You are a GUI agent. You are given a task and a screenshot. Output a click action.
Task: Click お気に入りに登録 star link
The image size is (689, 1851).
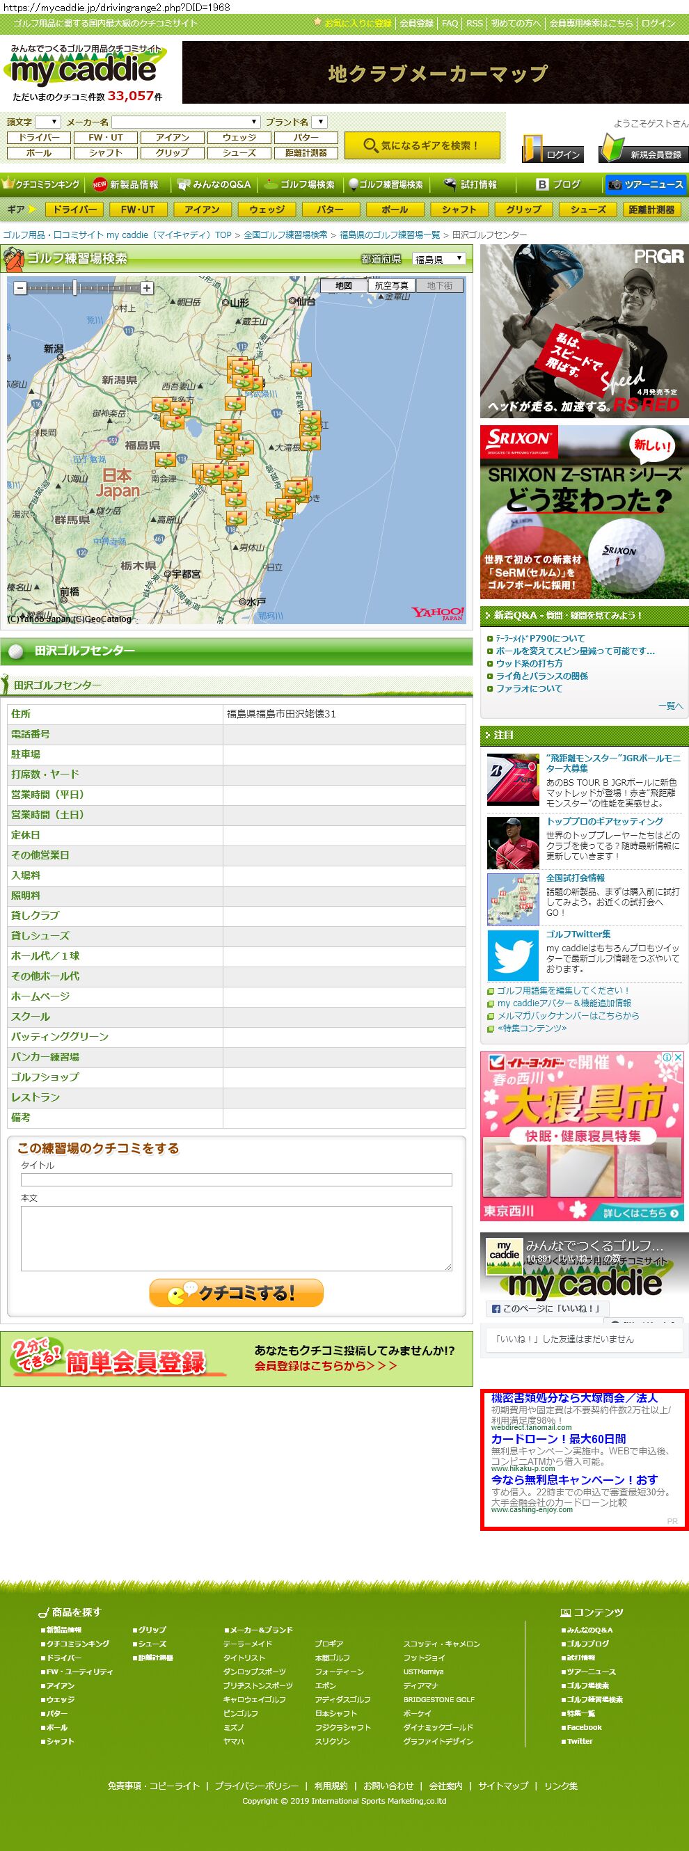point(353,23)
